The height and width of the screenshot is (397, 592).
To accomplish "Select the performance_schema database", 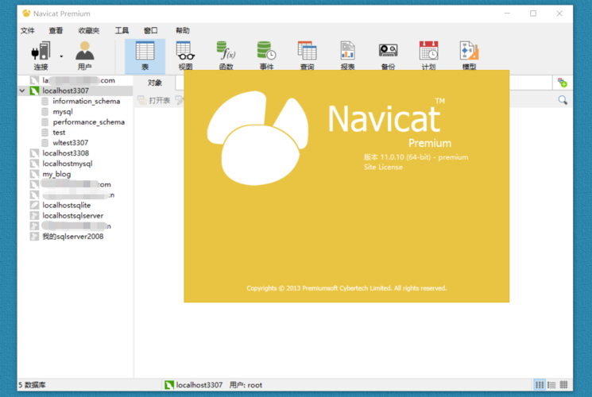I will click(x=89, y=122).
